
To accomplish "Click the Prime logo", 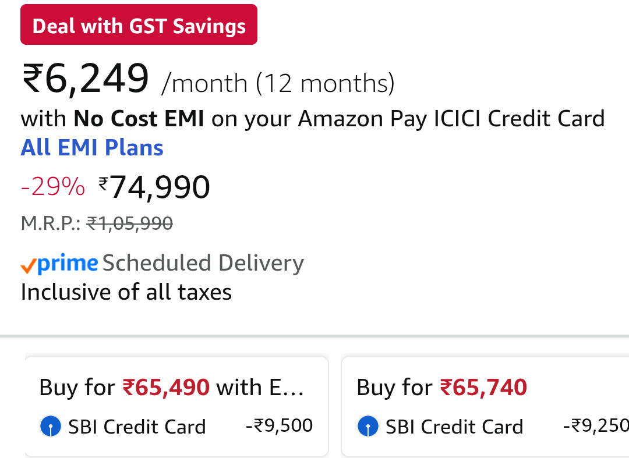I will [68, 264].
